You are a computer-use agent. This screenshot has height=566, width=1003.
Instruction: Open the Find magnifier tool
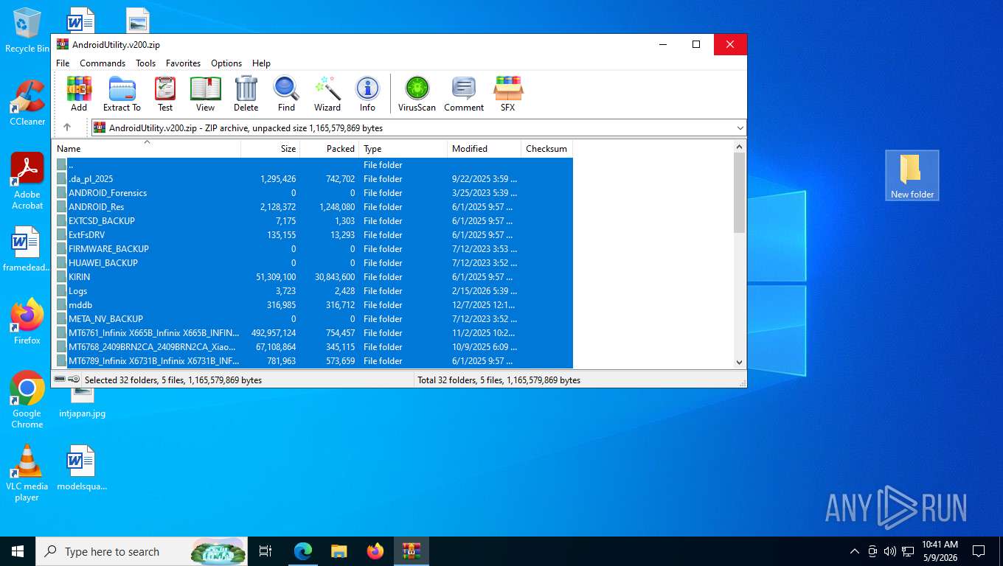click(x=286, y=94)
